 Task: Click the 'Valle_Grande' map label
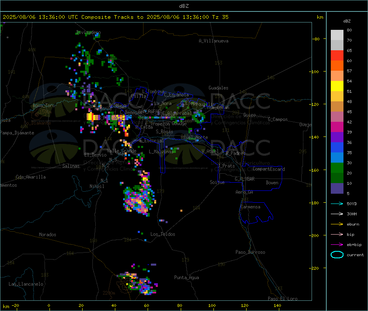121,150
